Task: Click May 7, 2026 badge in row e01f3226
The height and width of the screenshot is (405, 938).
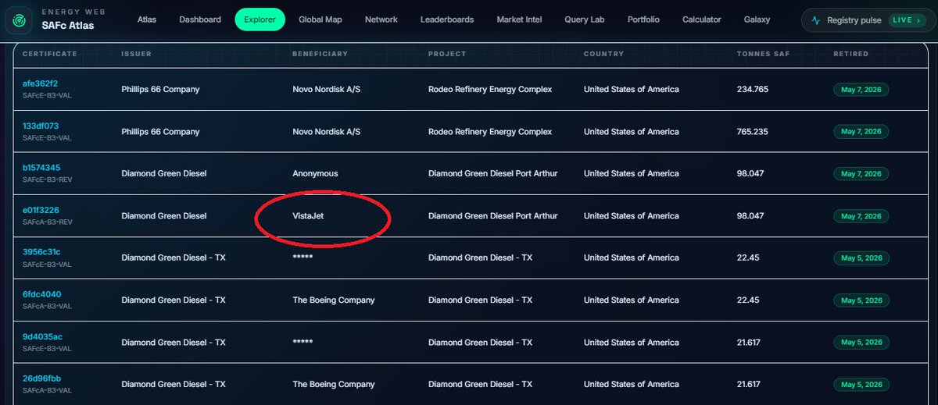Action: tap(861, 216)
